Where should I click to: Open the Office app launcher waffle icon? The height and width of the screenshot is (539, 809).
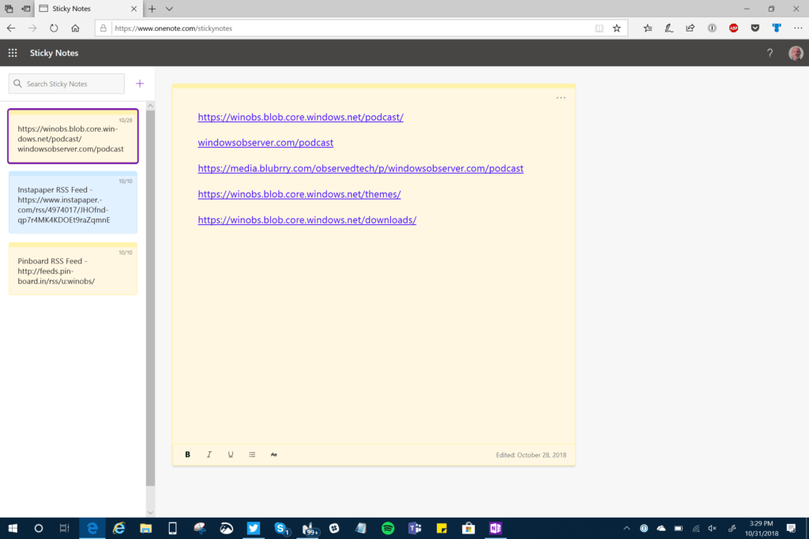click(x=12, y=53)
